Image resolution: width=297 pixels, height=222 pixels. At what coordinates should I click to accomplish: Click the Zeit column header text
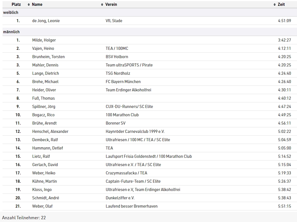coord(281,4)
